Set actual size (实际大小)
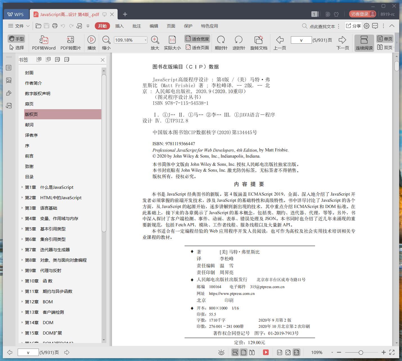The height and width of the screenshot is (361, 402). [x=172, y=43]
